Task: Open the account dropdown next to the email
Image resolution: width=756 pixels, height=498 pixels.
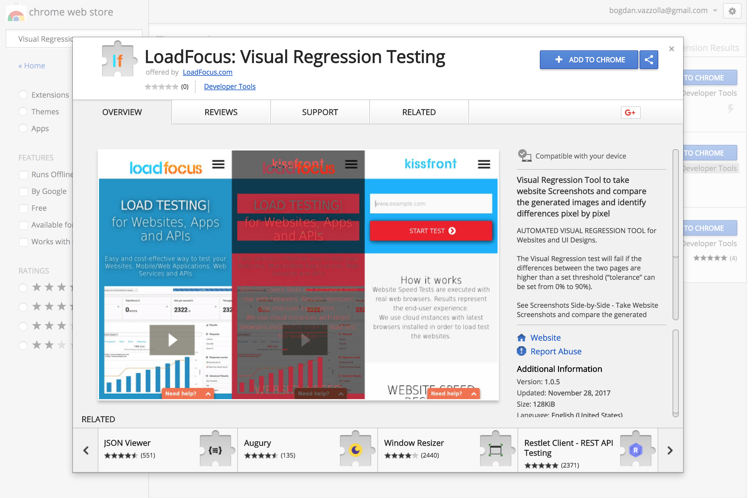Action: click(715, 11)
